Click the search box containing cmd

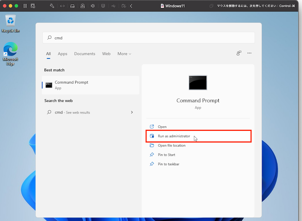click(148, 38)
